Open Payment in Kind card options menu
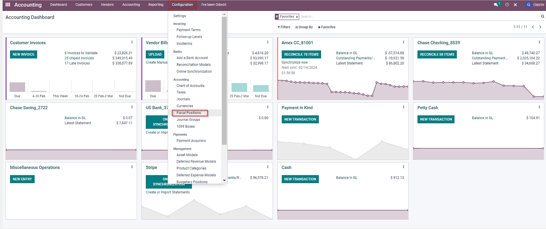Image resolution: width=546 pixels, height=229 pixels. 403,107
